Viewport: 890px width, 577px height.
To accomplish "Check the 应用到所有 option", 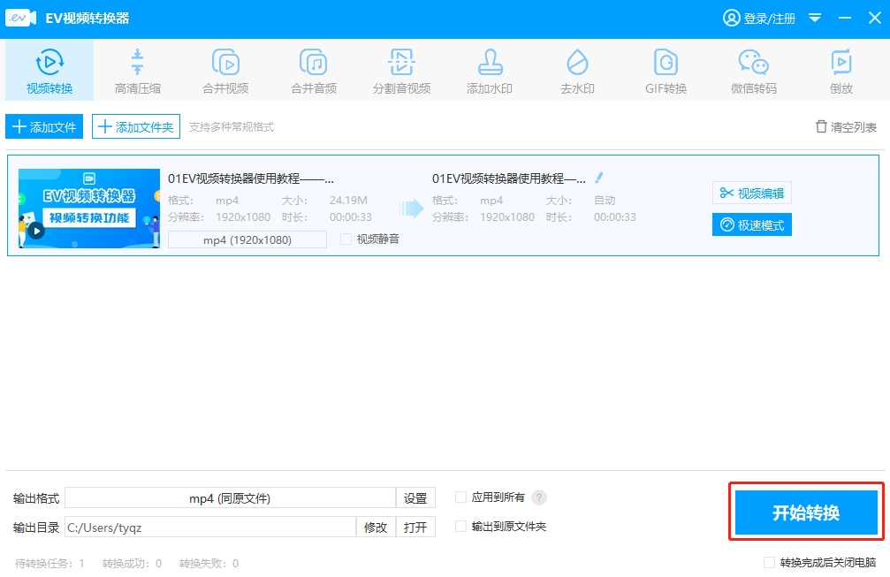I will tap(460, 497).
